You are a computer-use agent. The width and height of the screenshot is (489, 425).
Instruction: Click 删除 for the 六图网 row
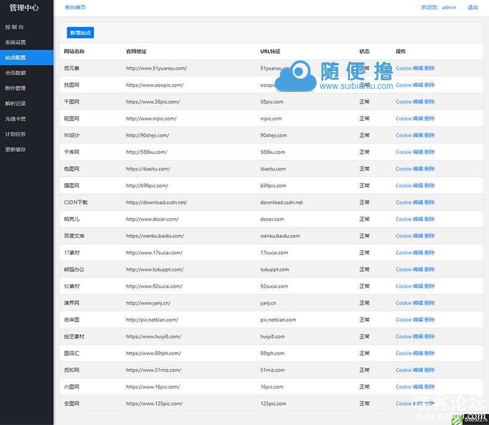(430, 387)
